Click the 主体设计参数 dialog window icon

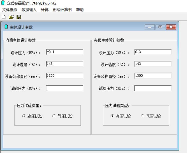6,27
